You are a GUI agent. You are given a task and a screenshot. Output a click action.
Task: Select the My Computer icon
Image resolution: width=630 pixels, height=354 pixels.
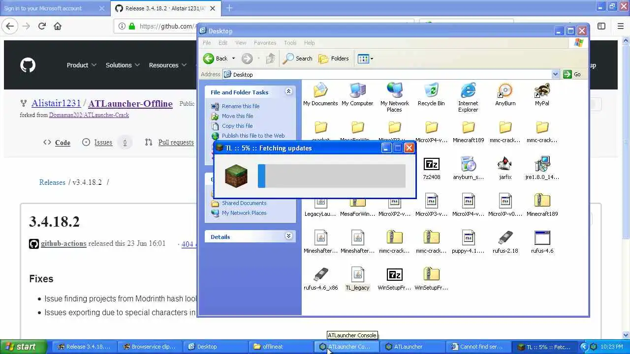pyautogui.click(x=357, y=94)
